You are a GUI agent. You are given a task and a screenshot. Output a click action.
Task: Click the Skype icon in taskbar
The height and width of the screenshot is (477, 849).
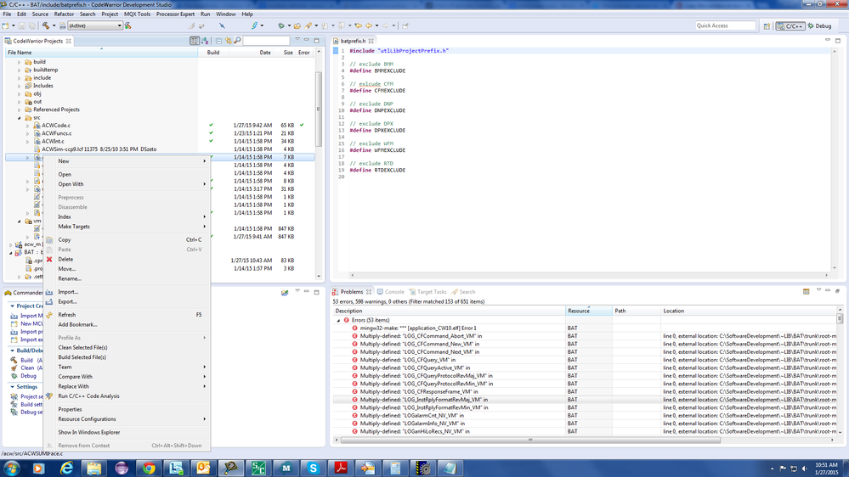click(x=314, y=468)
